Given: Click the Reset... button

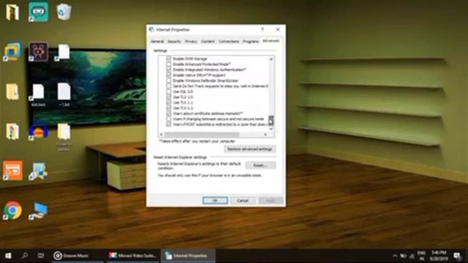Looking at the screenshot, I should (x=260, y=165).
